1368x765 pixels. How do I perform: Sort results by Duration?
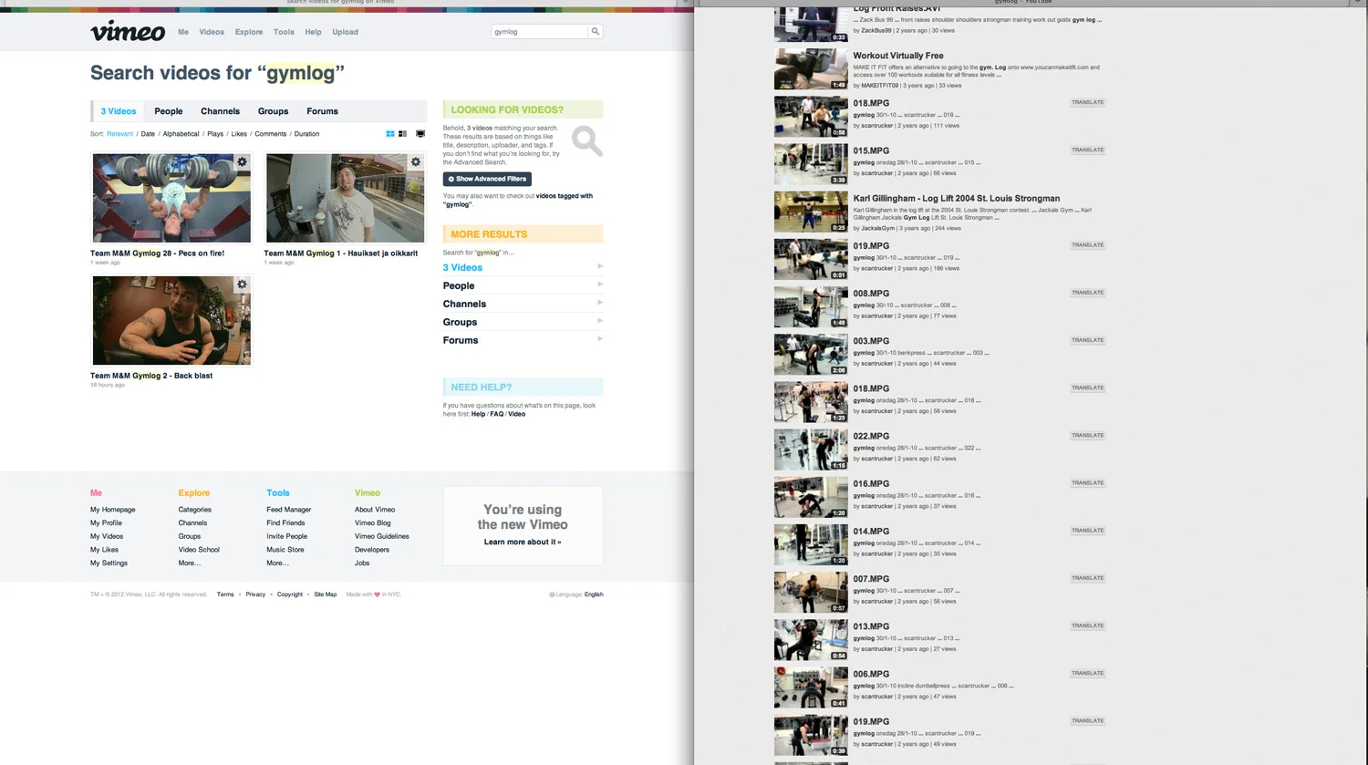click(x=306, y=134)
